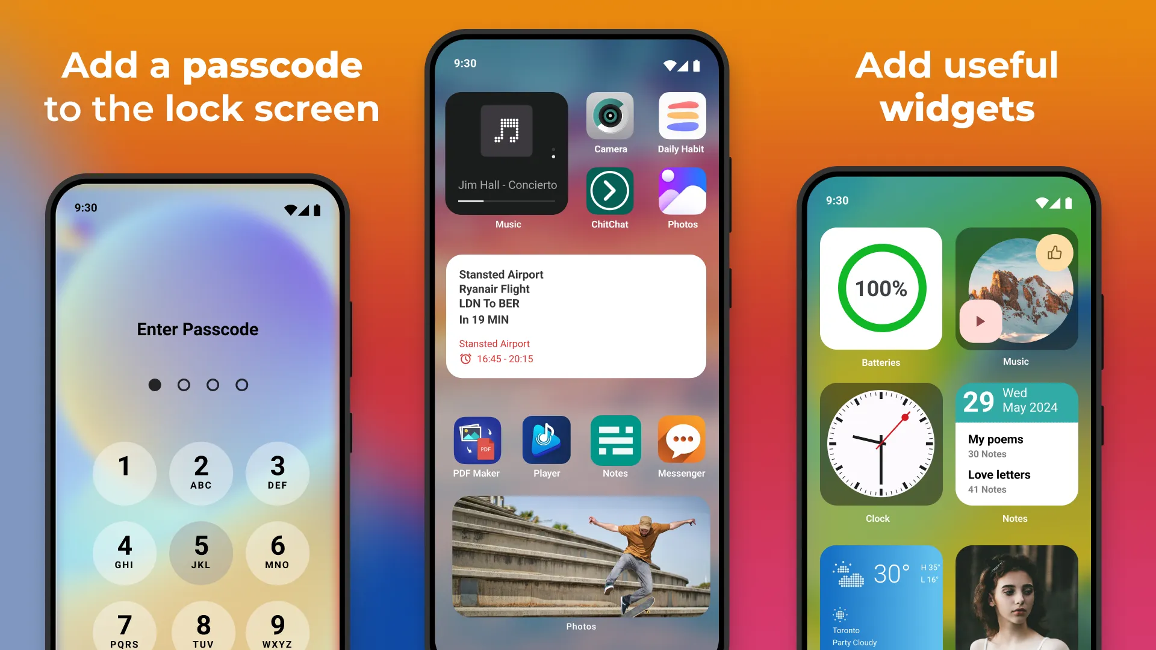
Task: Tap the play button on Music widget
Action: pos(980,321)
